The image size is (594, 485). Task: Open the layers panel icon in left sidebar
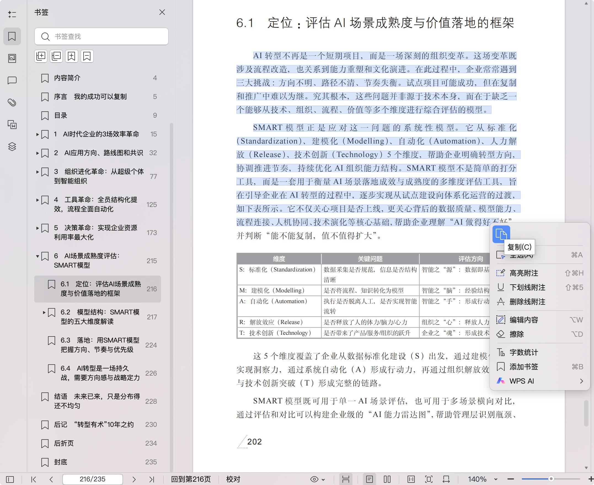click(12, 146)
